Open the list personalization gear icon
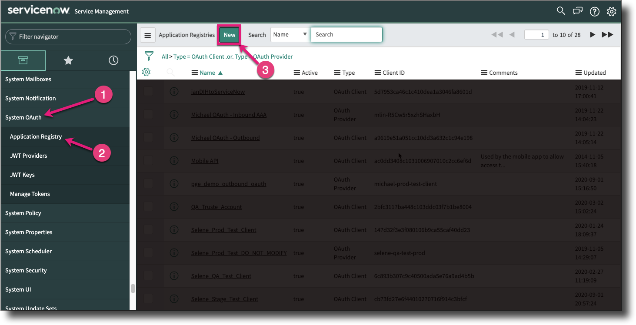 (x=147, y=72)
